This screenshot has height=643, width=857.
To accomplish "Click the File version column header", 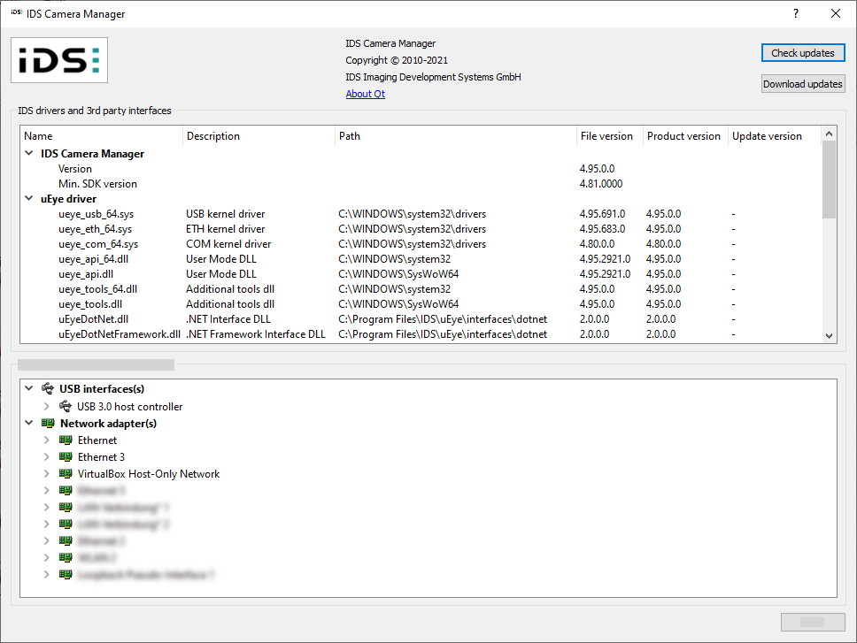I will click(609, 136).
